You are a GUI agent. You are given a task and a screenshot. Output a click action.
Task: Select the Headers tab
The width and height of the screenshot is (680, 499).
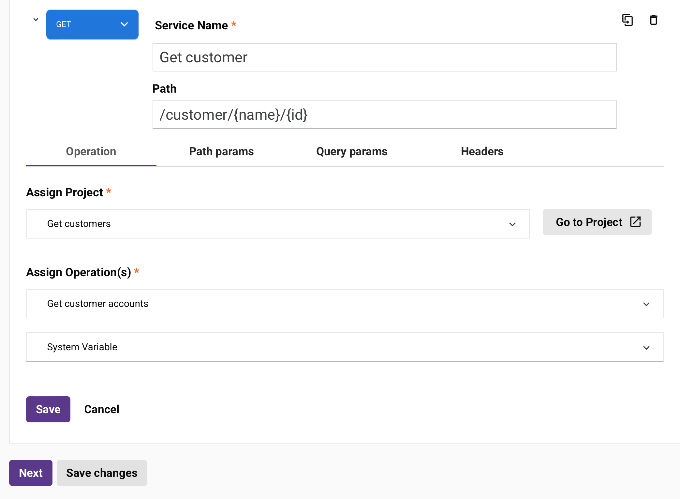pos(482,151)
